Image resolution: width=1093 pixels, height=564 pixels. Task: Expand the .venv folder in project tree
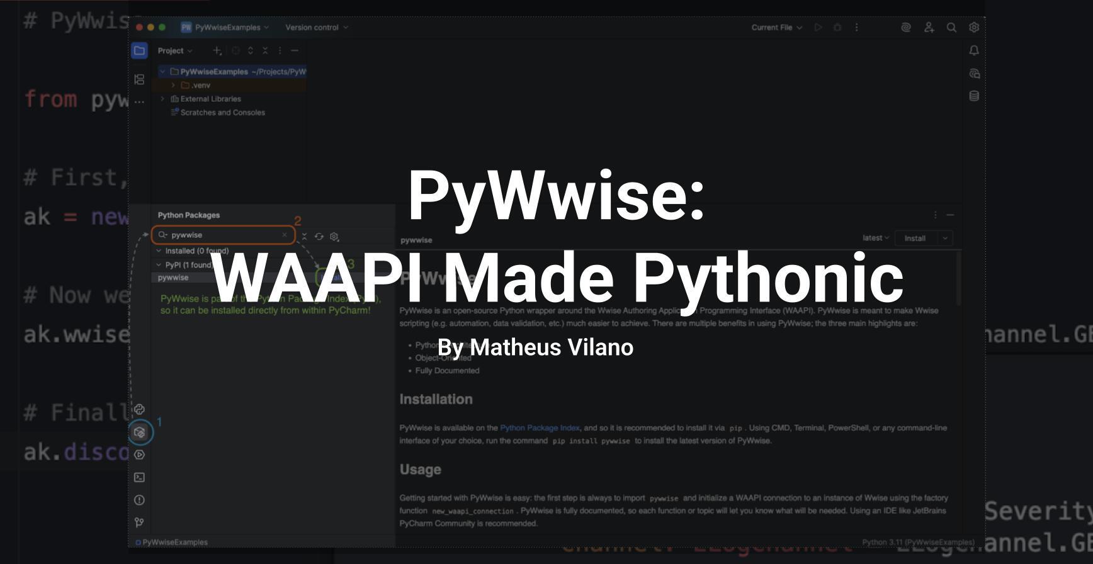[x=173, y=85]
